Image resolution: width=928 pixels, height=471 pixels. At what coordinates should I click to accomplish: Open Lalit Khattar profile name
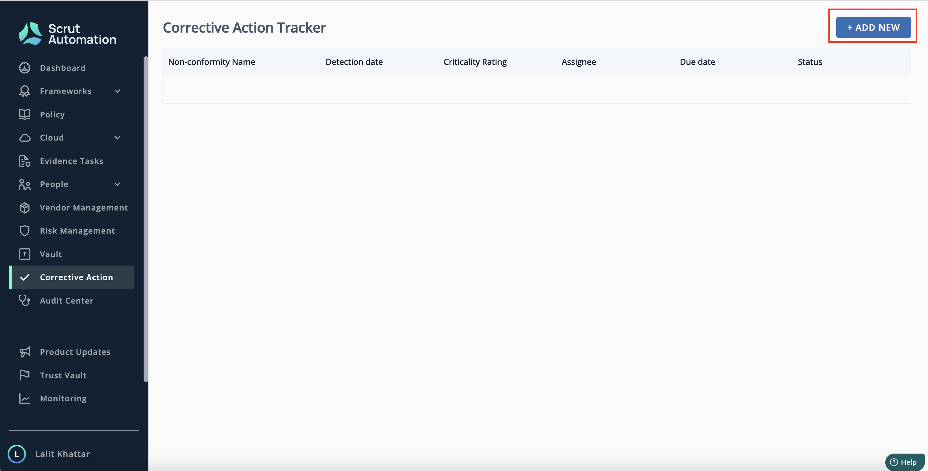click(x=63, y=454)
